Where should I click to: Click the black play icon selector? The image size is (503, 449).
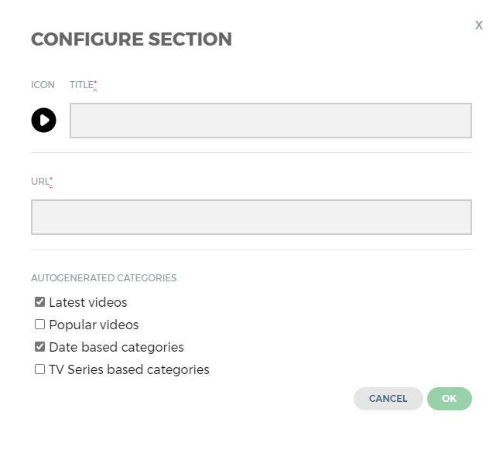(43, 121)
